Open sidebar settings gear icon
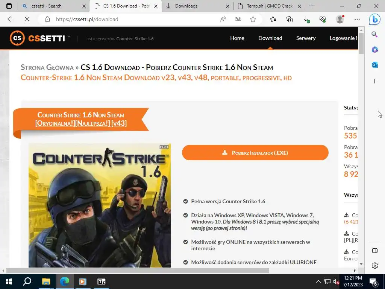Viewport: 385px width, 289px height. coord(375,266)
